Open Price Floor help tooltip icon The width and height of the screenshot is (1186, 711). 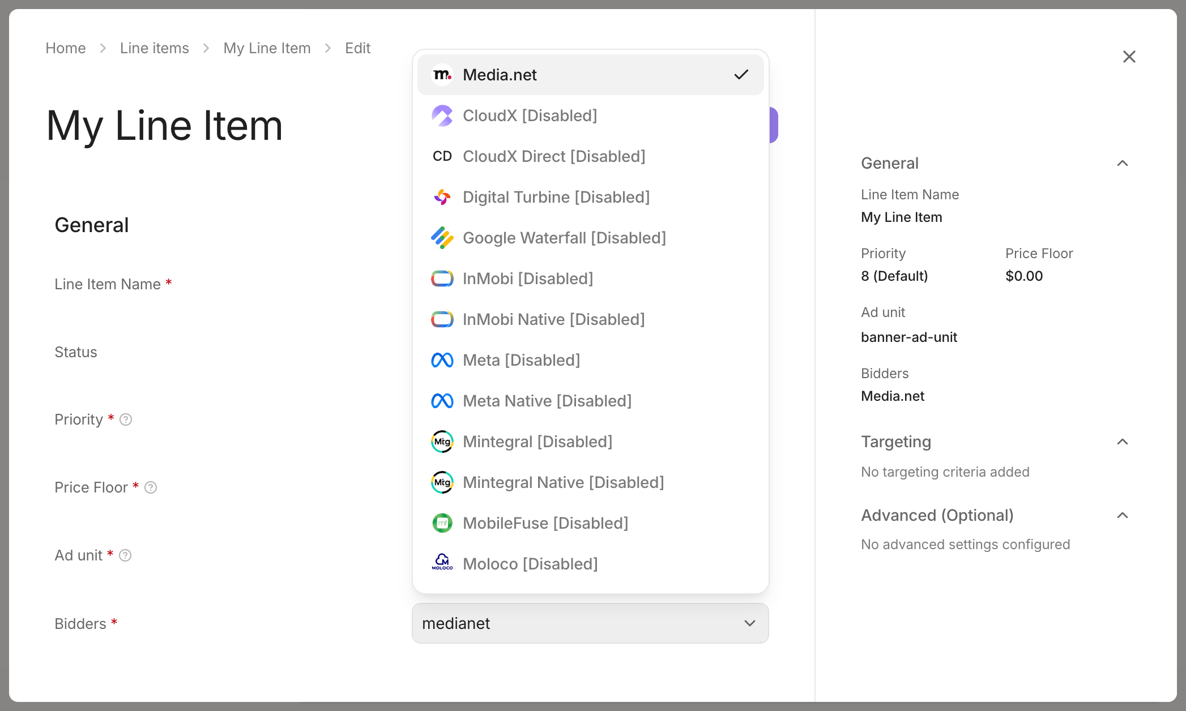pyautogui.click(x=151, y=487)
